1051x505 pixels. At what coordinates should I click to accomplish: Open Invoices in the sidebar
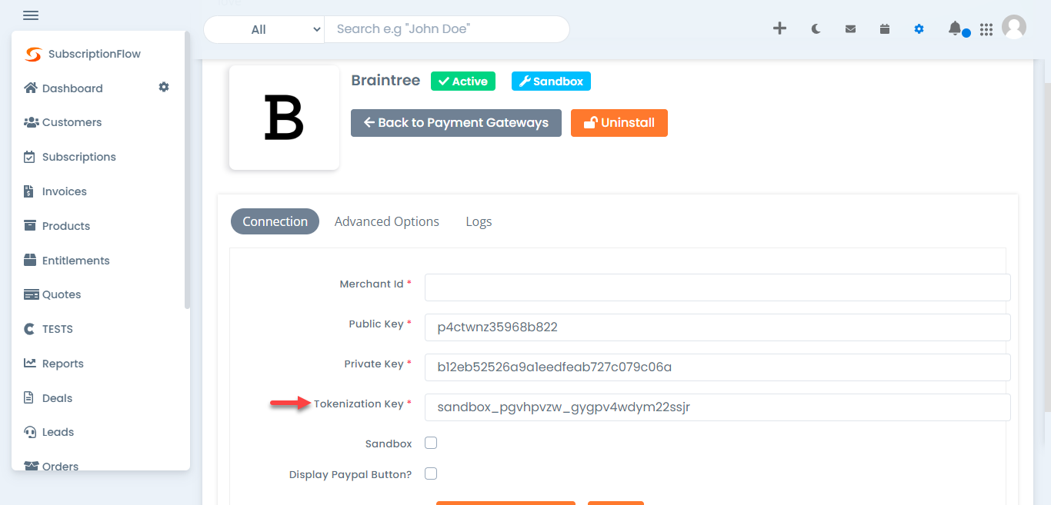tap(65, 191)
